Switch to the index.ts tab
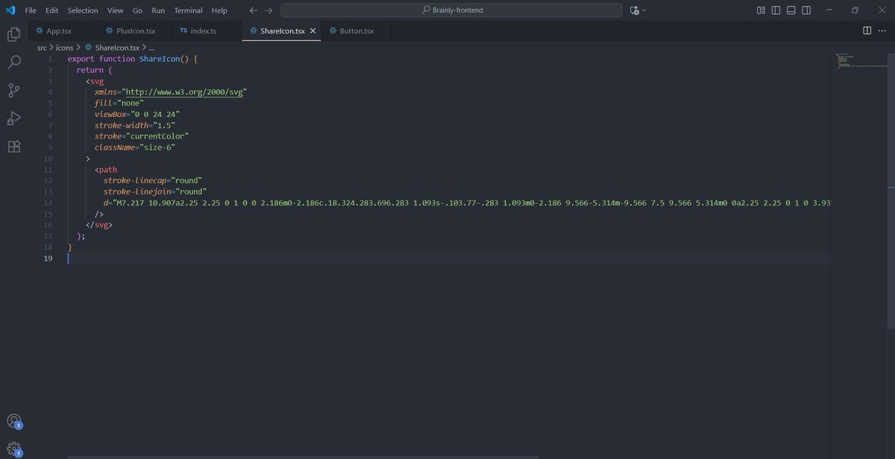 (x=208, y=31)
